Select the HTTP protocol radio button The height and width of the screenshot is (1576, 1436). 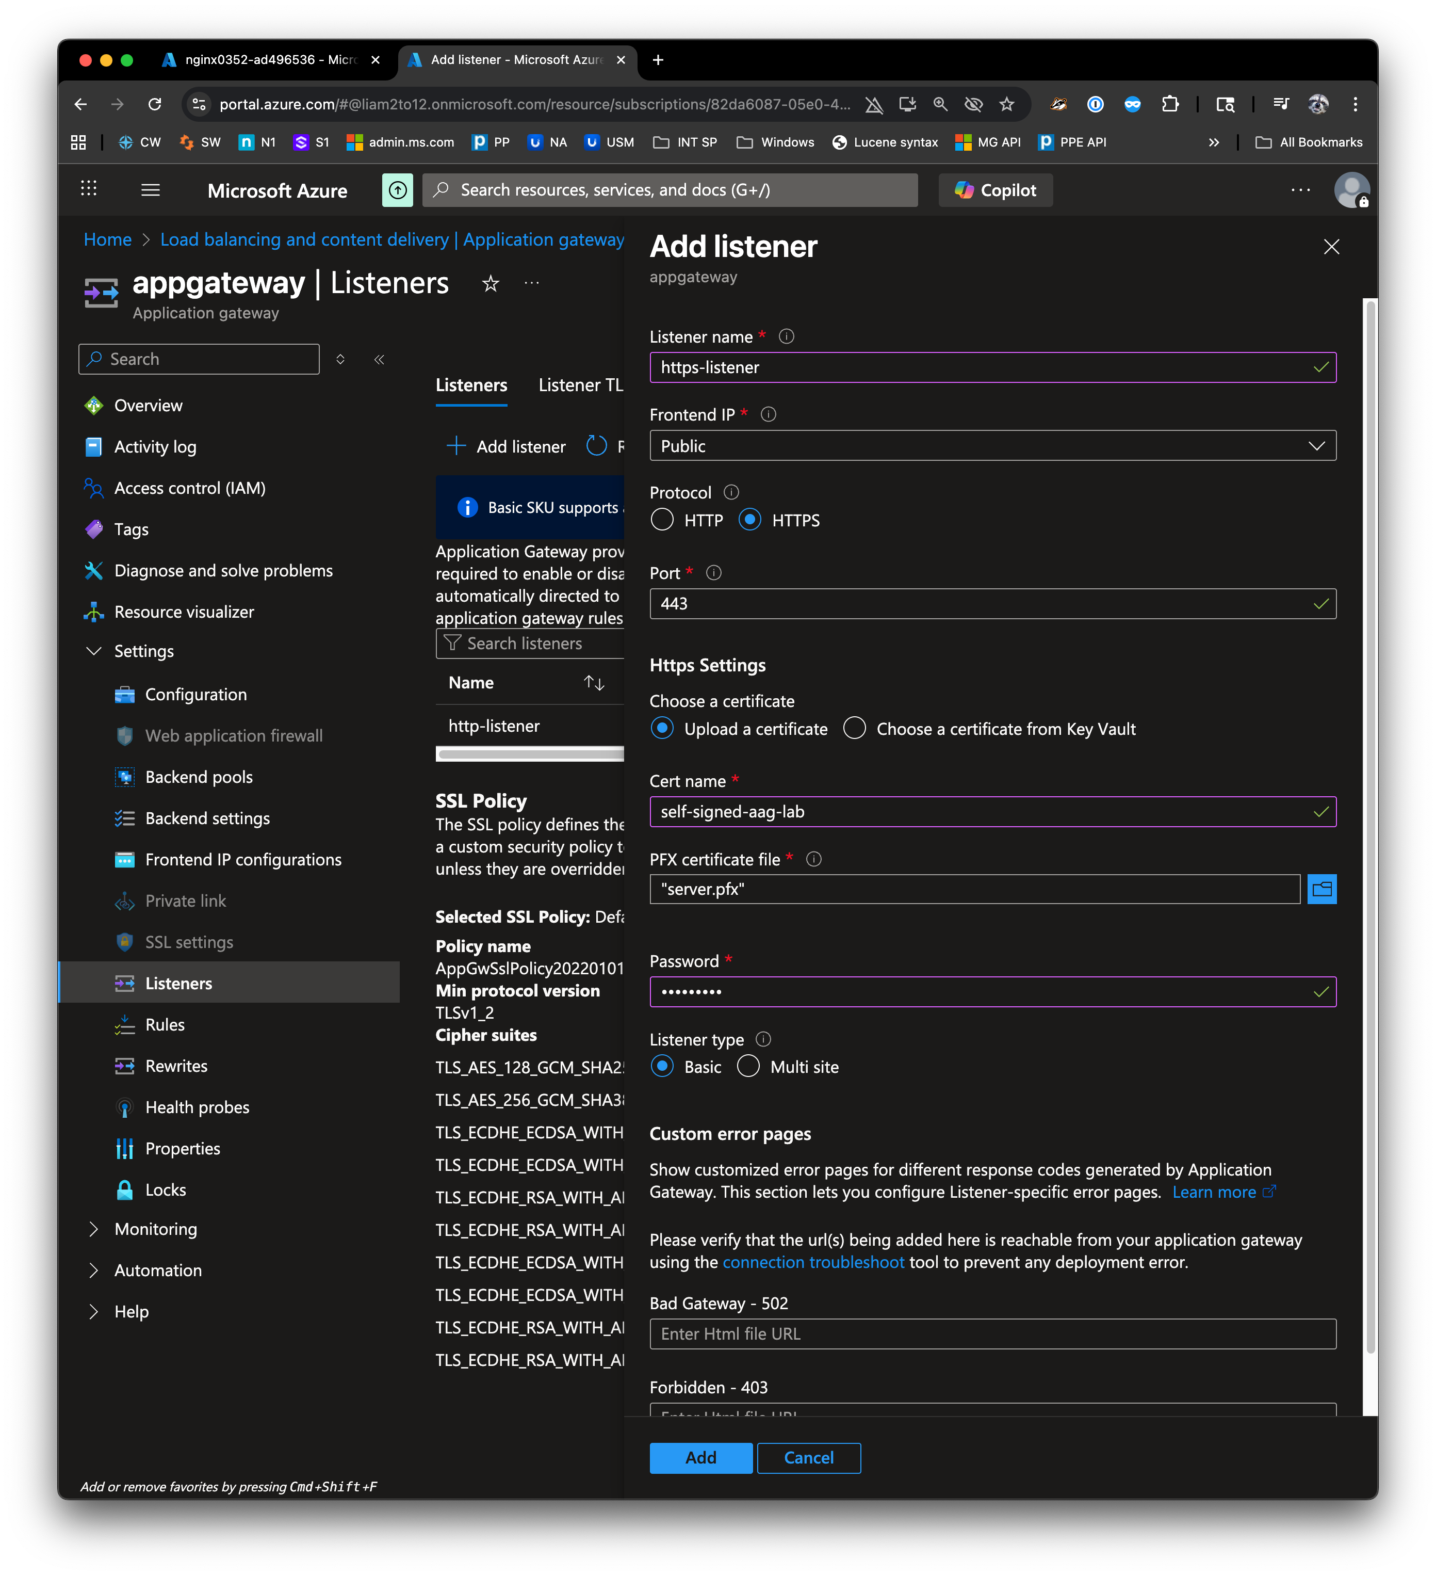pos(662,520)
